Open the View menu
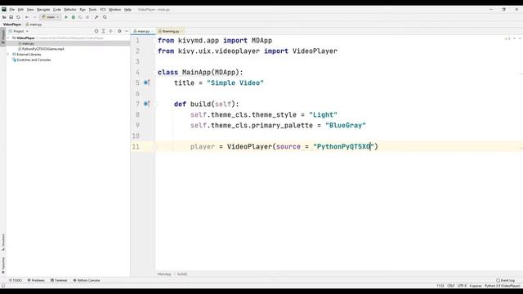 click(30, 10)
